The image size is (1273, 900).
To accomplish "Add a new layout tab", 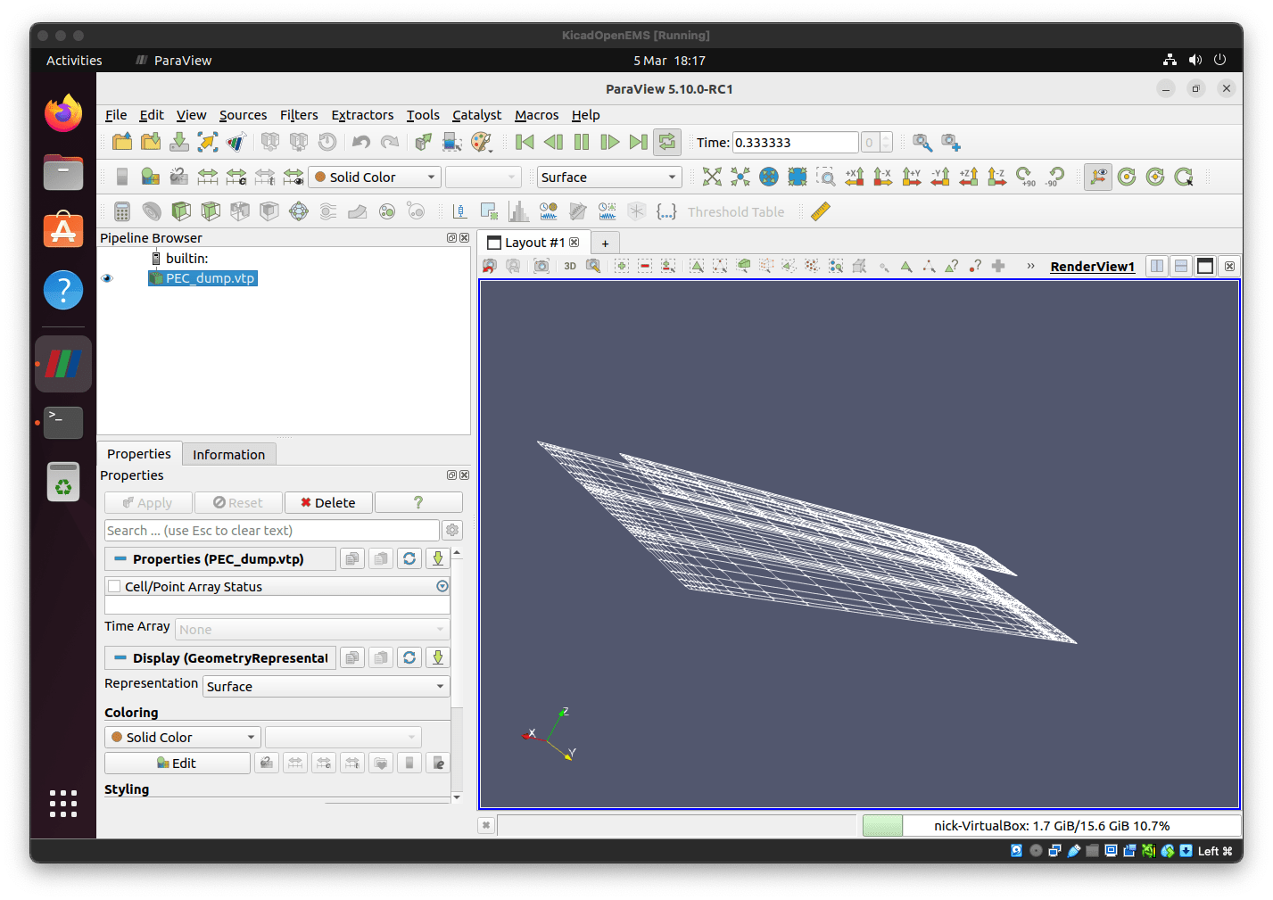I will click(605, 243).
